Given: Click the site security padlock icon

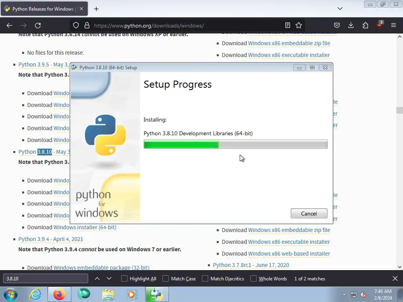Looking at the screenshot, I should [x=87, y=26].
